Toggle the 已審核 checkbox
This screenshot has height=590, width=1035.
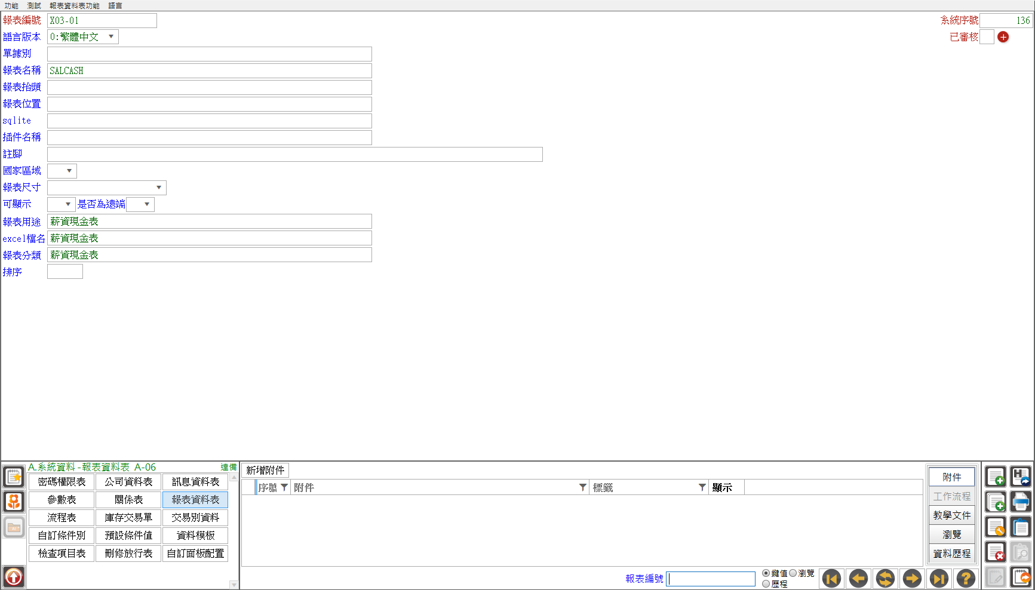coord(987,37)
